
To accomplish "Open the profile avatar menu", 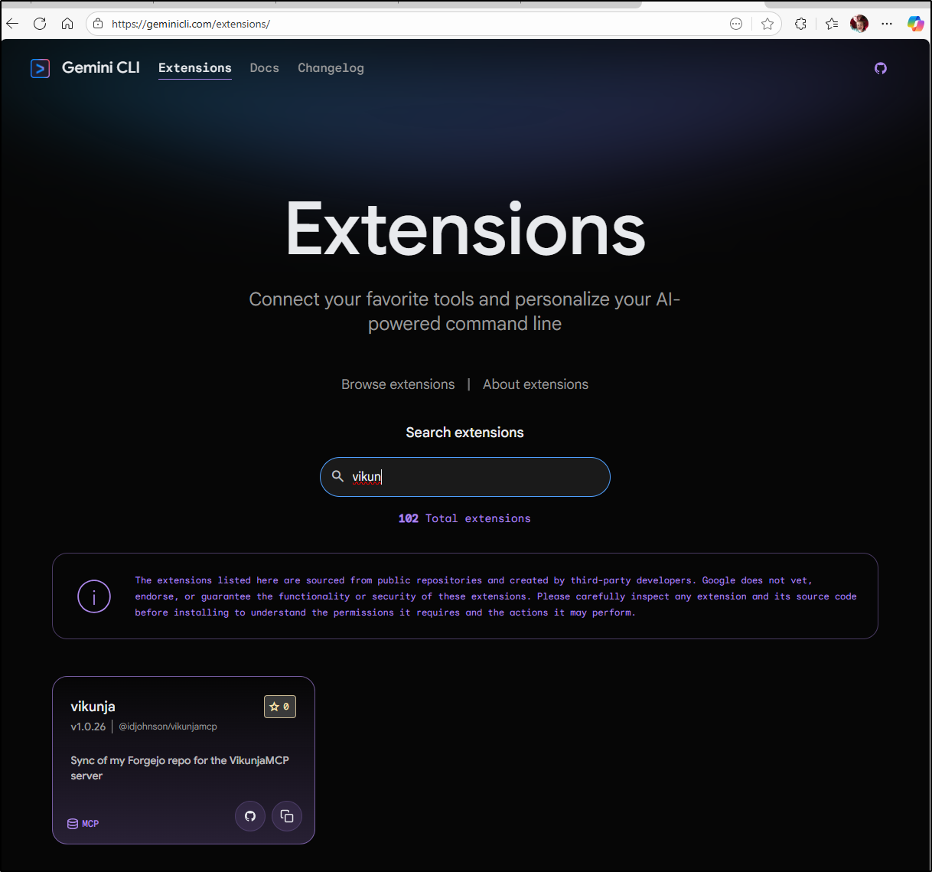I will (x=859, y=24).
